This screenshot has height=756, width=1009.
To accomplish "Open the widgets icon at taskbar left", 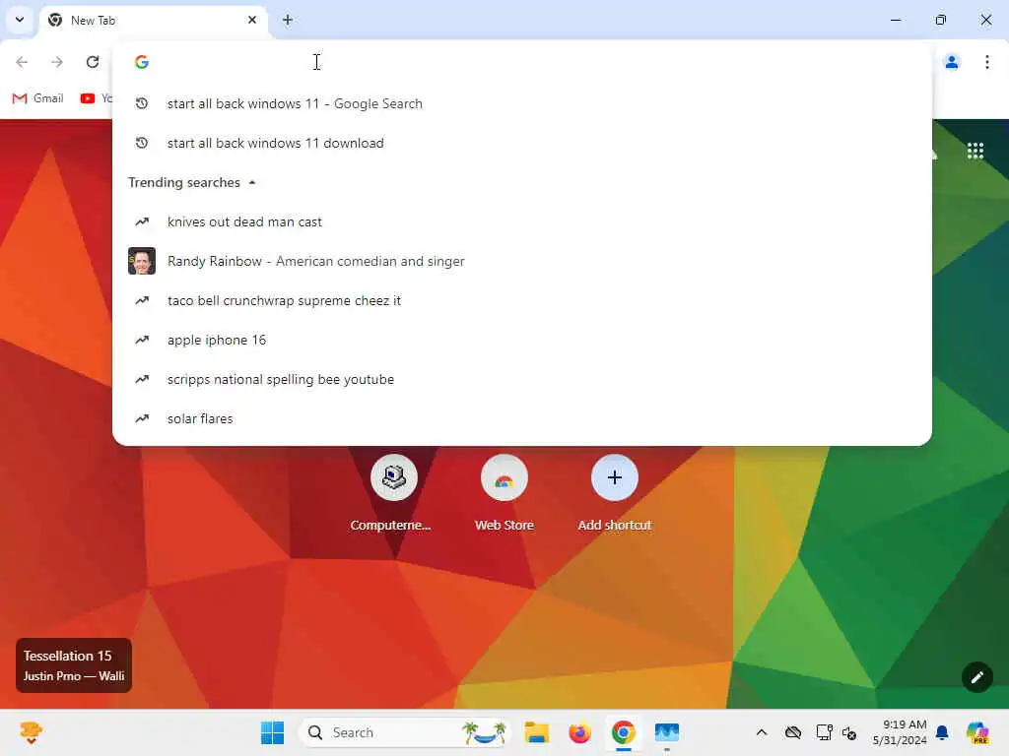I will [31, 732].
